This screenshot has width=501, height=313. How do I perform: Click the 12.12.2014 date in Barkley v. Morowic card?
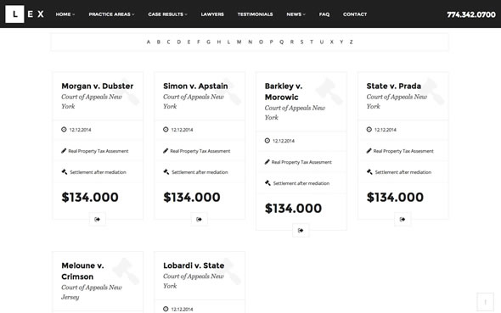tap(284, 141)
